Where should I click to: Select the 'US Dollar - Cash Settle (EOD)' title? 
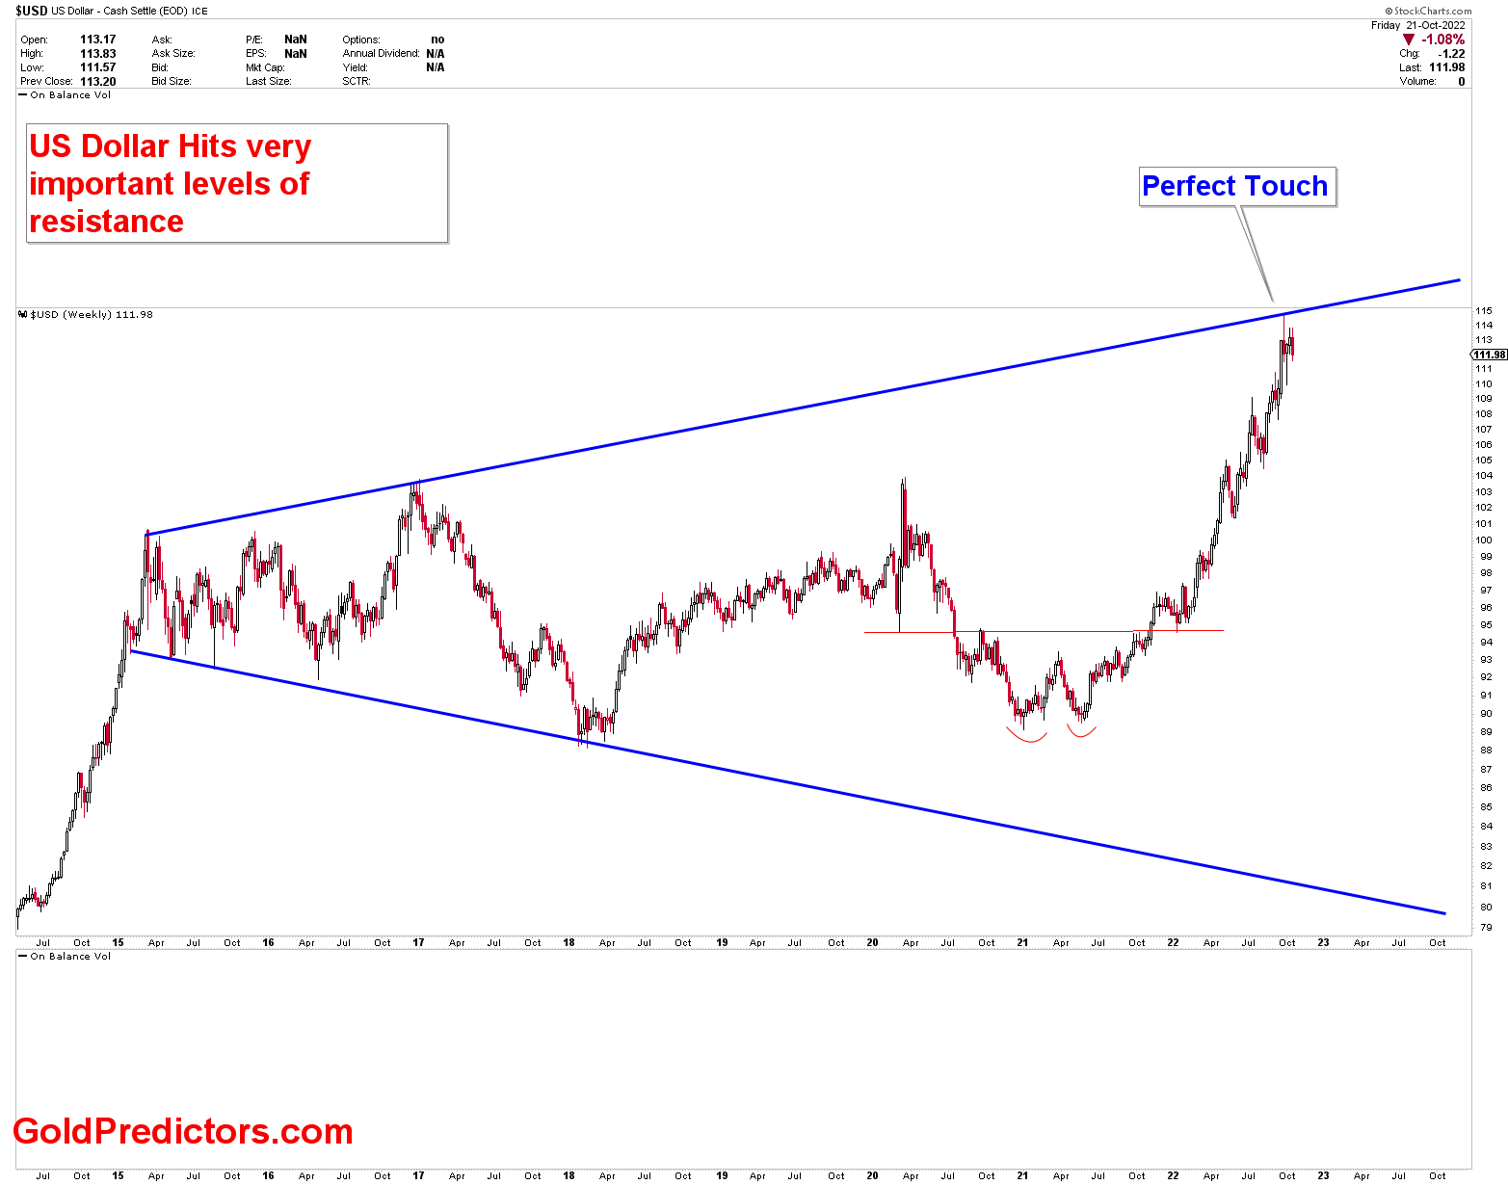(119, 11)
